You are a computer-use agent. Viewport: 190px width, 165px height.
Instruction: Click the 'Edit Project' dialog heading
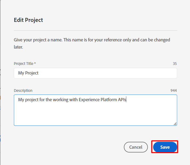(x=28, y=20)
